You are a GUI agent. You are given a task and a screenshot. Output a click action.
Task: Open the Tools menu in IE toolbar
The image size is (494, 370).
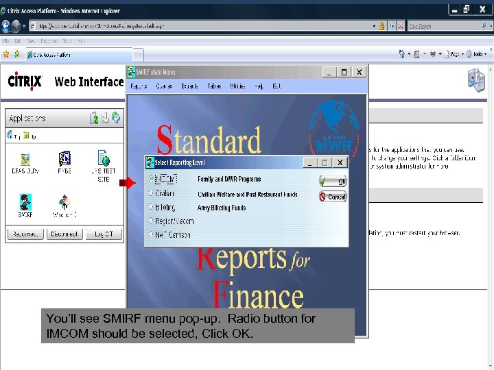coord(476,54)
